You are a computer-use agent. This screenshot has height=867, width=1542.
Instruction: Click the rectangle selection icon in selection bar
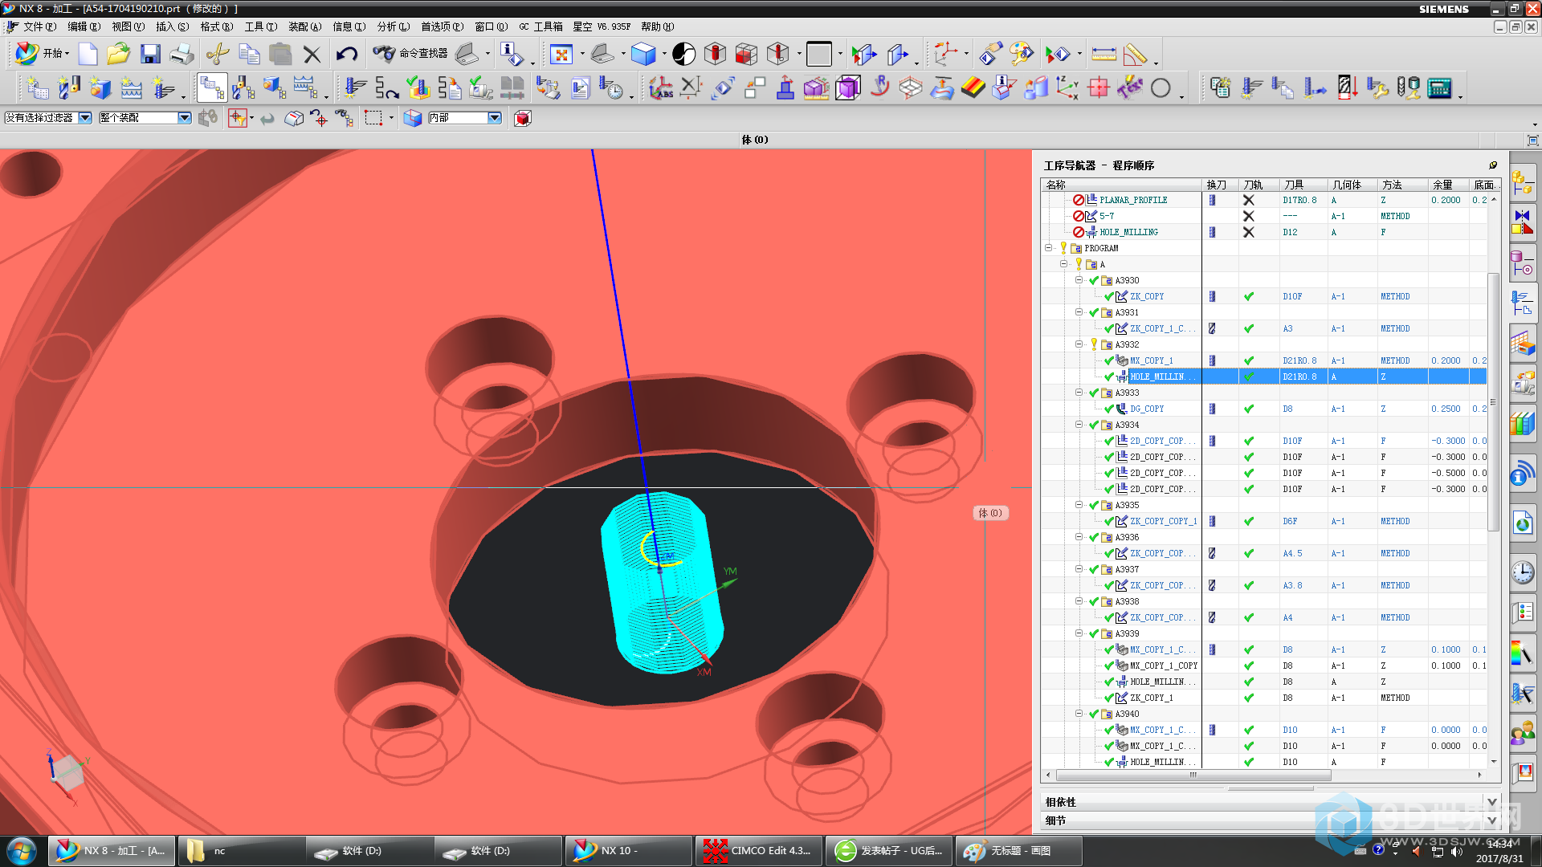pos(373,118)
